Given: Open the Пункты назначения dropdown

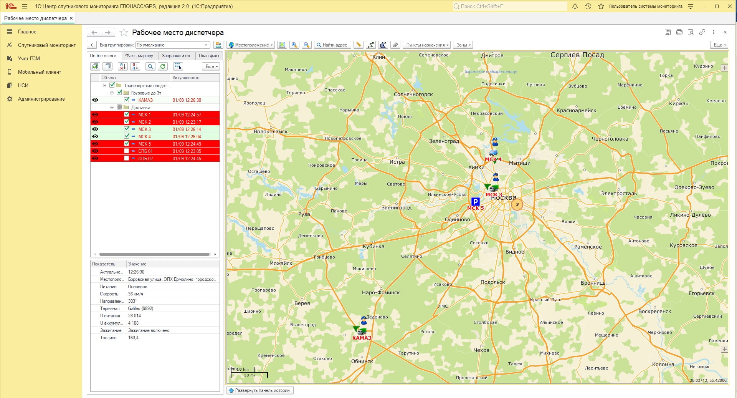Looking at the screenshot, I should pyautogui.click(x=427, y=45).
